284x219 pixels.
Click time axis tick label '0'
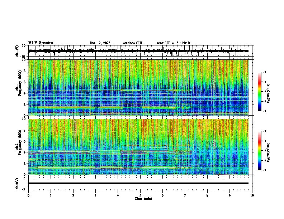[x=28, y=195]
